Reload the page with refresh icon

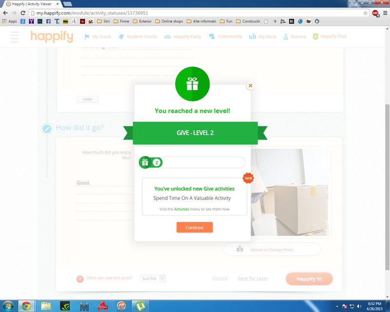coord(23,13)
